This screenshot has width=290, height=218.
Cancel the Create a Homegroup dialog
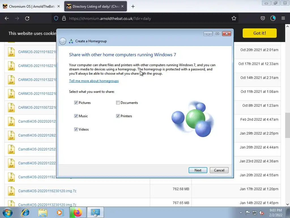(x=219, y=170)
